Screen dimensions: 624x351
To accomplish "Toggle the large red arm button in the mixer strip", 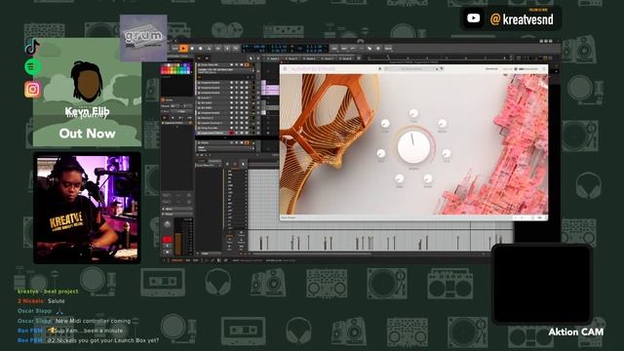I will click(167, 240).
